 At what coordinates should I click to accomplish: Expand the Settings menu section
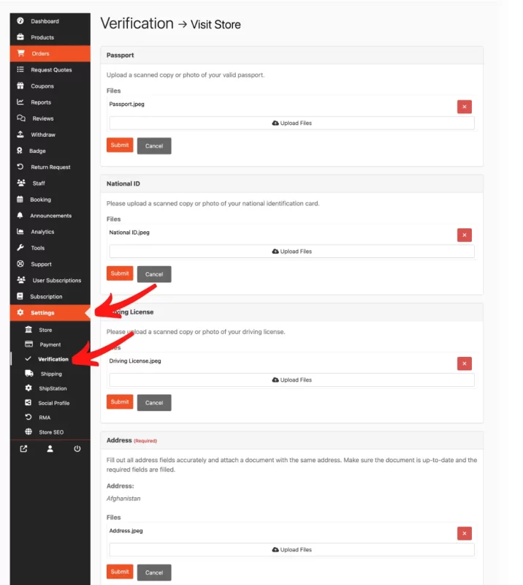42,313
